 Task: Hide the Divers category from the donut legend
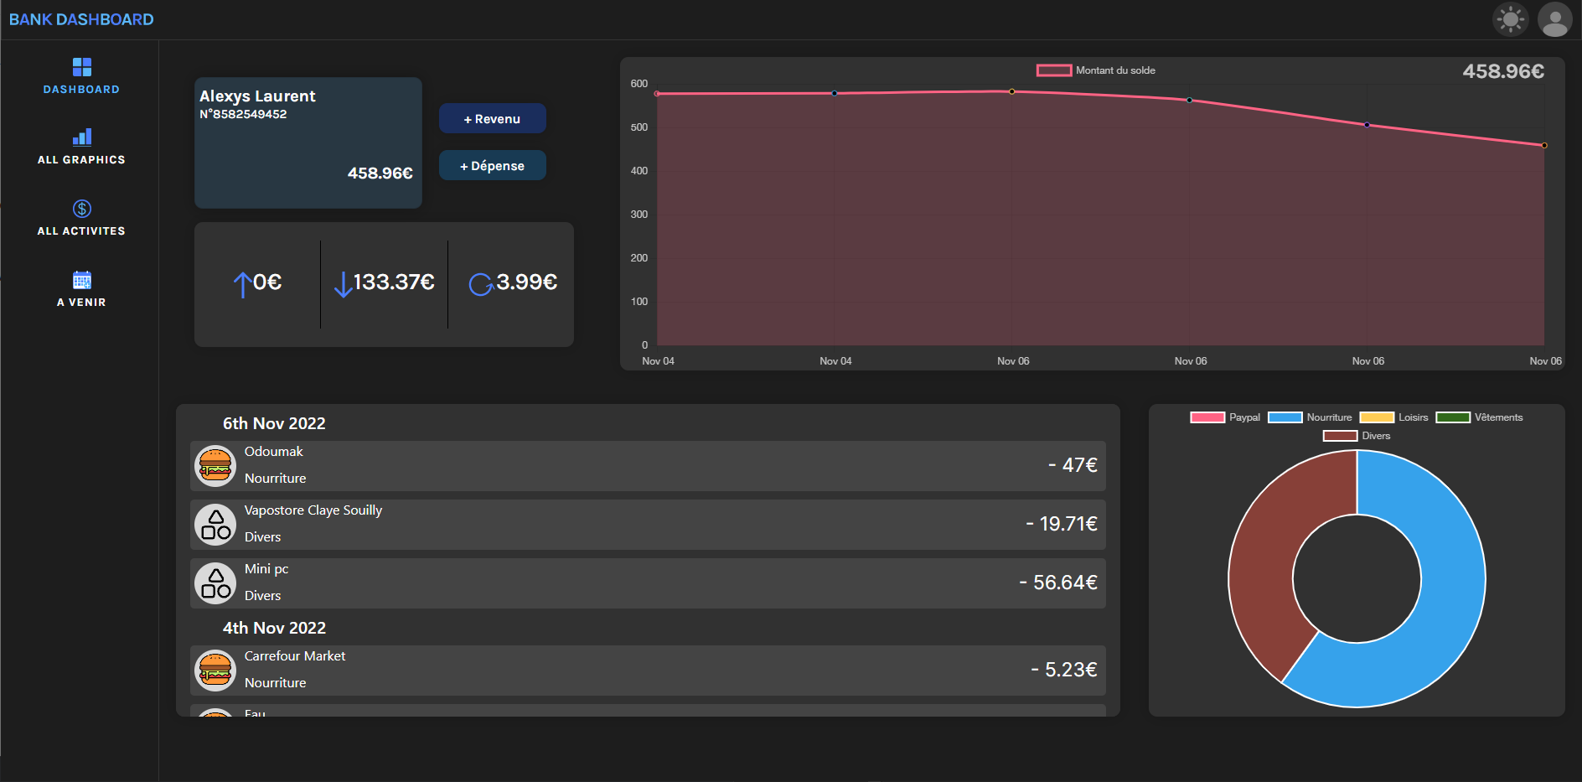point(1357,435)
